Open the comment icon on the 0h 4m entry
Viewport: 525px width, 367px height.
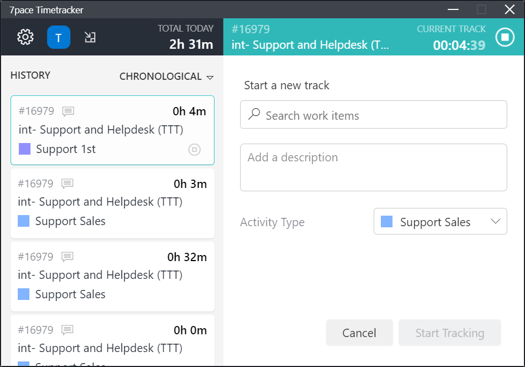tap(68, 111)
